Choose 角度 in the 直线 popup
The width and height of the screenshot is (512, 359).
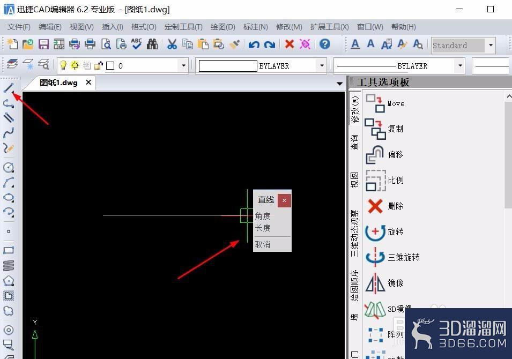(x=263, y=216)
